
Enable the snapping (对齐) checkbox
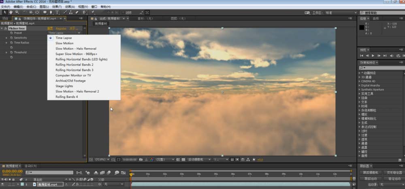[122, 13]
